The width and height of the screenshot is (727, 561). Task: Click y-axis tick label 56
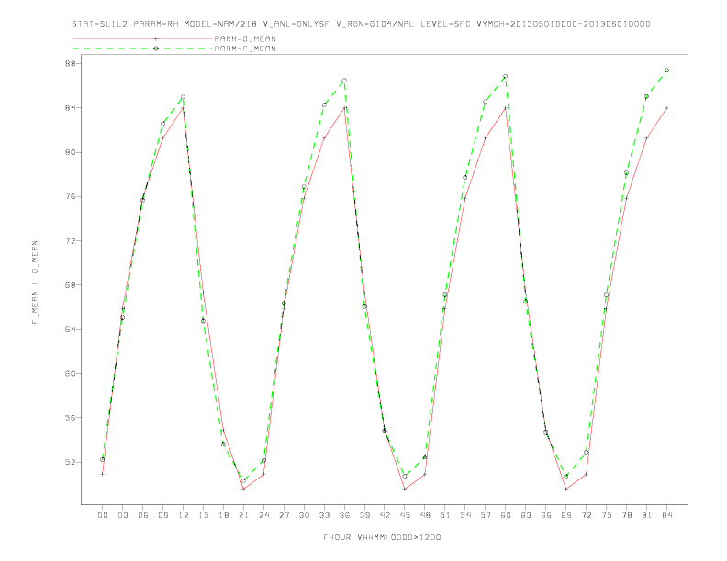[x=71, y=418]
